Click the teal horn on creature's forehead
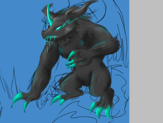Screen dimensions: 163x123 [x=50, y=15]
